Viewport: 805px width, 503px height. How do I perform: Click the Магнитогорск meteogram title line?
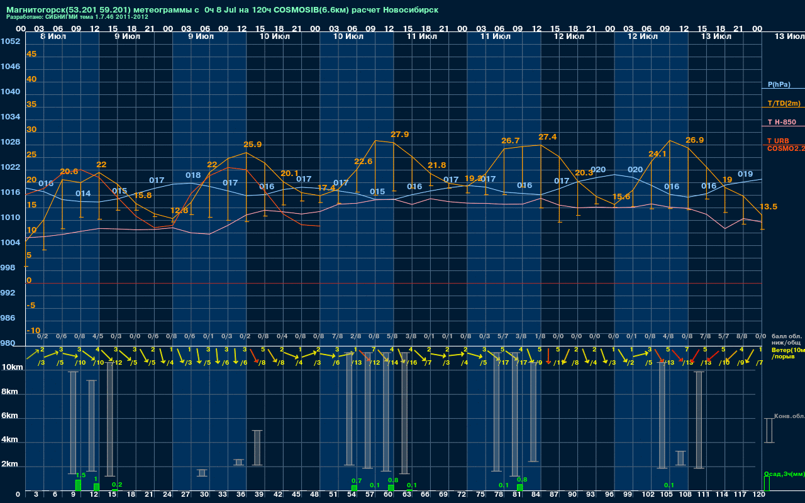[x=222, y=10]
